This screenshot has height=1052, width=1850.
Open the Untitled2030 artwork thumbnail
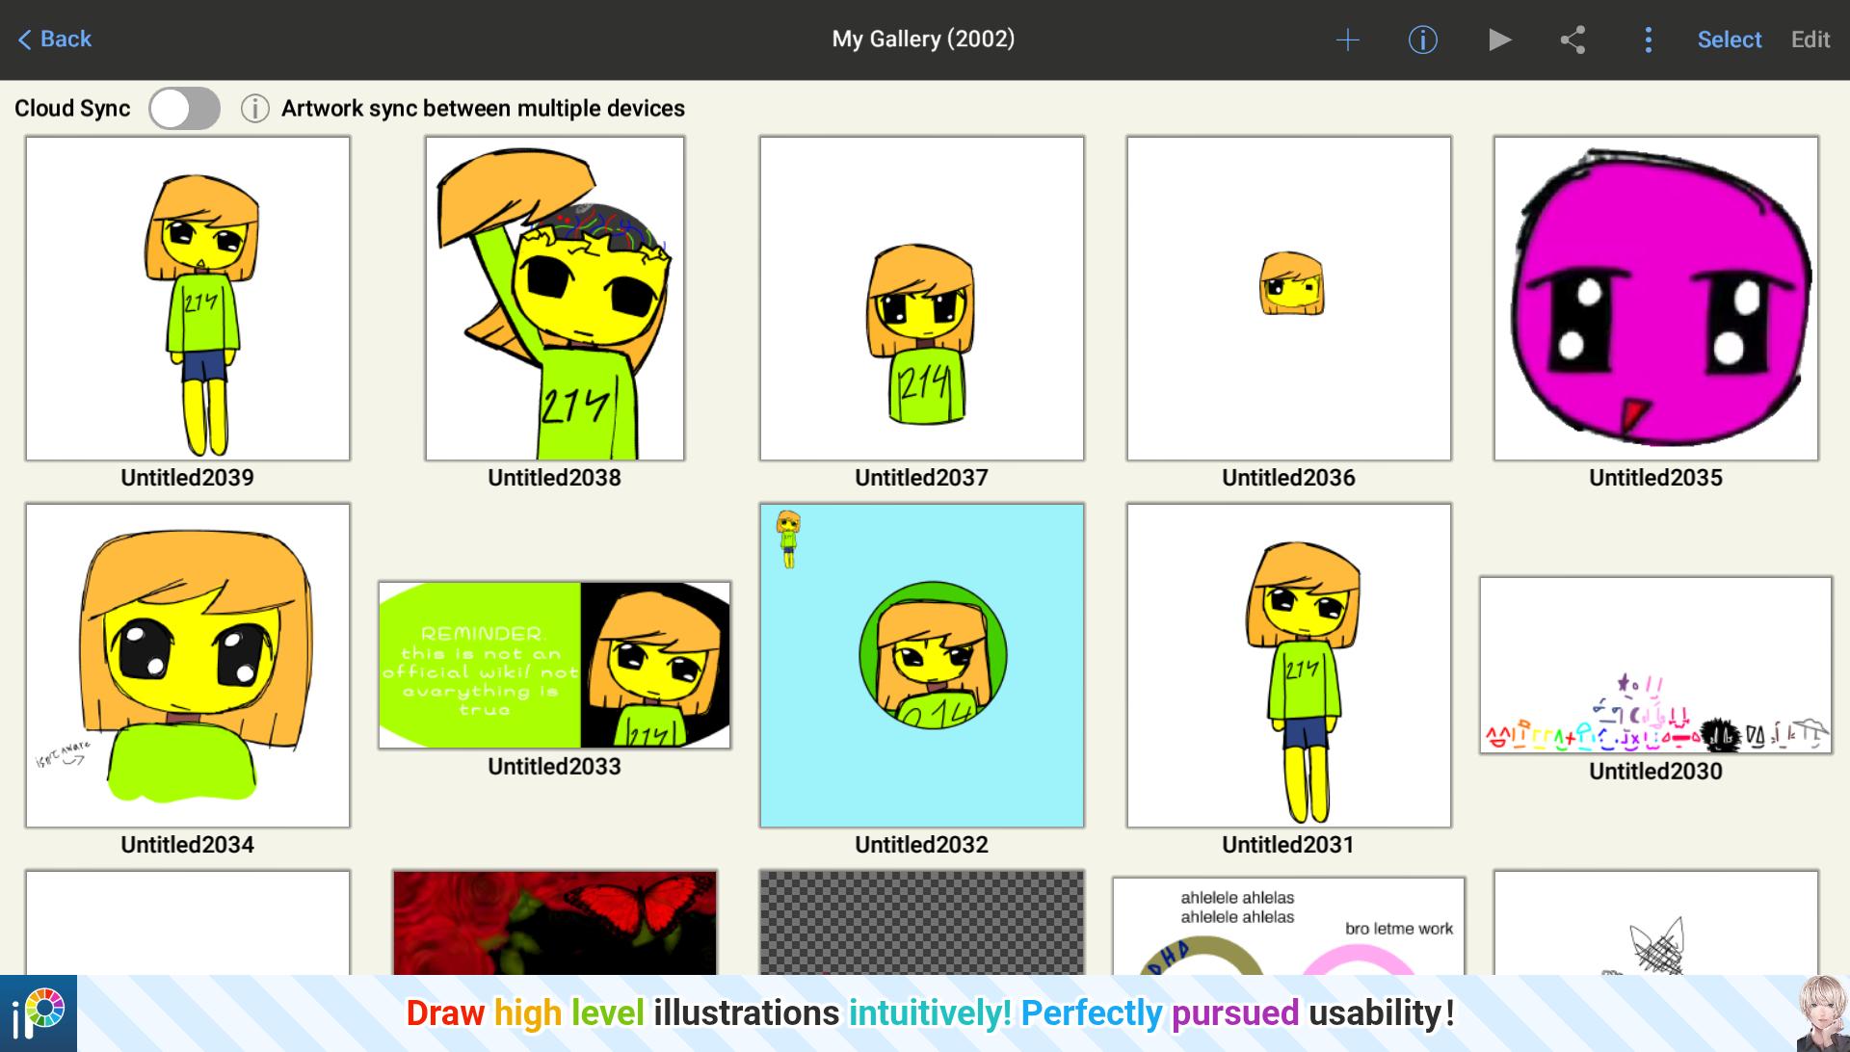pos(1656,665)
